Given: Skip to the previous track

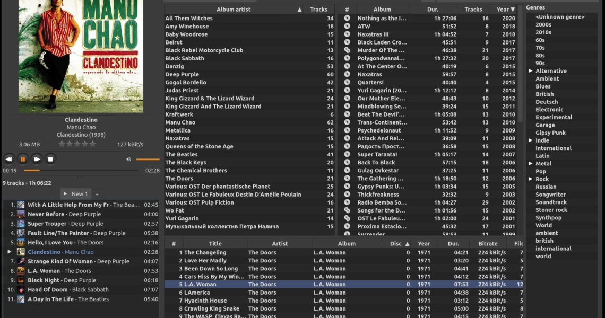Looking at the screenshot, I should (9, 159).
